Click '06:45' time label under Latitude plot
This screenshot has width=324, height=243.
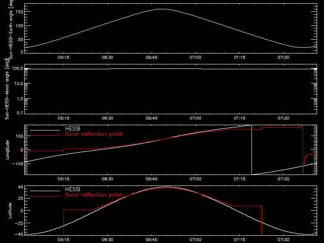[x=151, y=239]
